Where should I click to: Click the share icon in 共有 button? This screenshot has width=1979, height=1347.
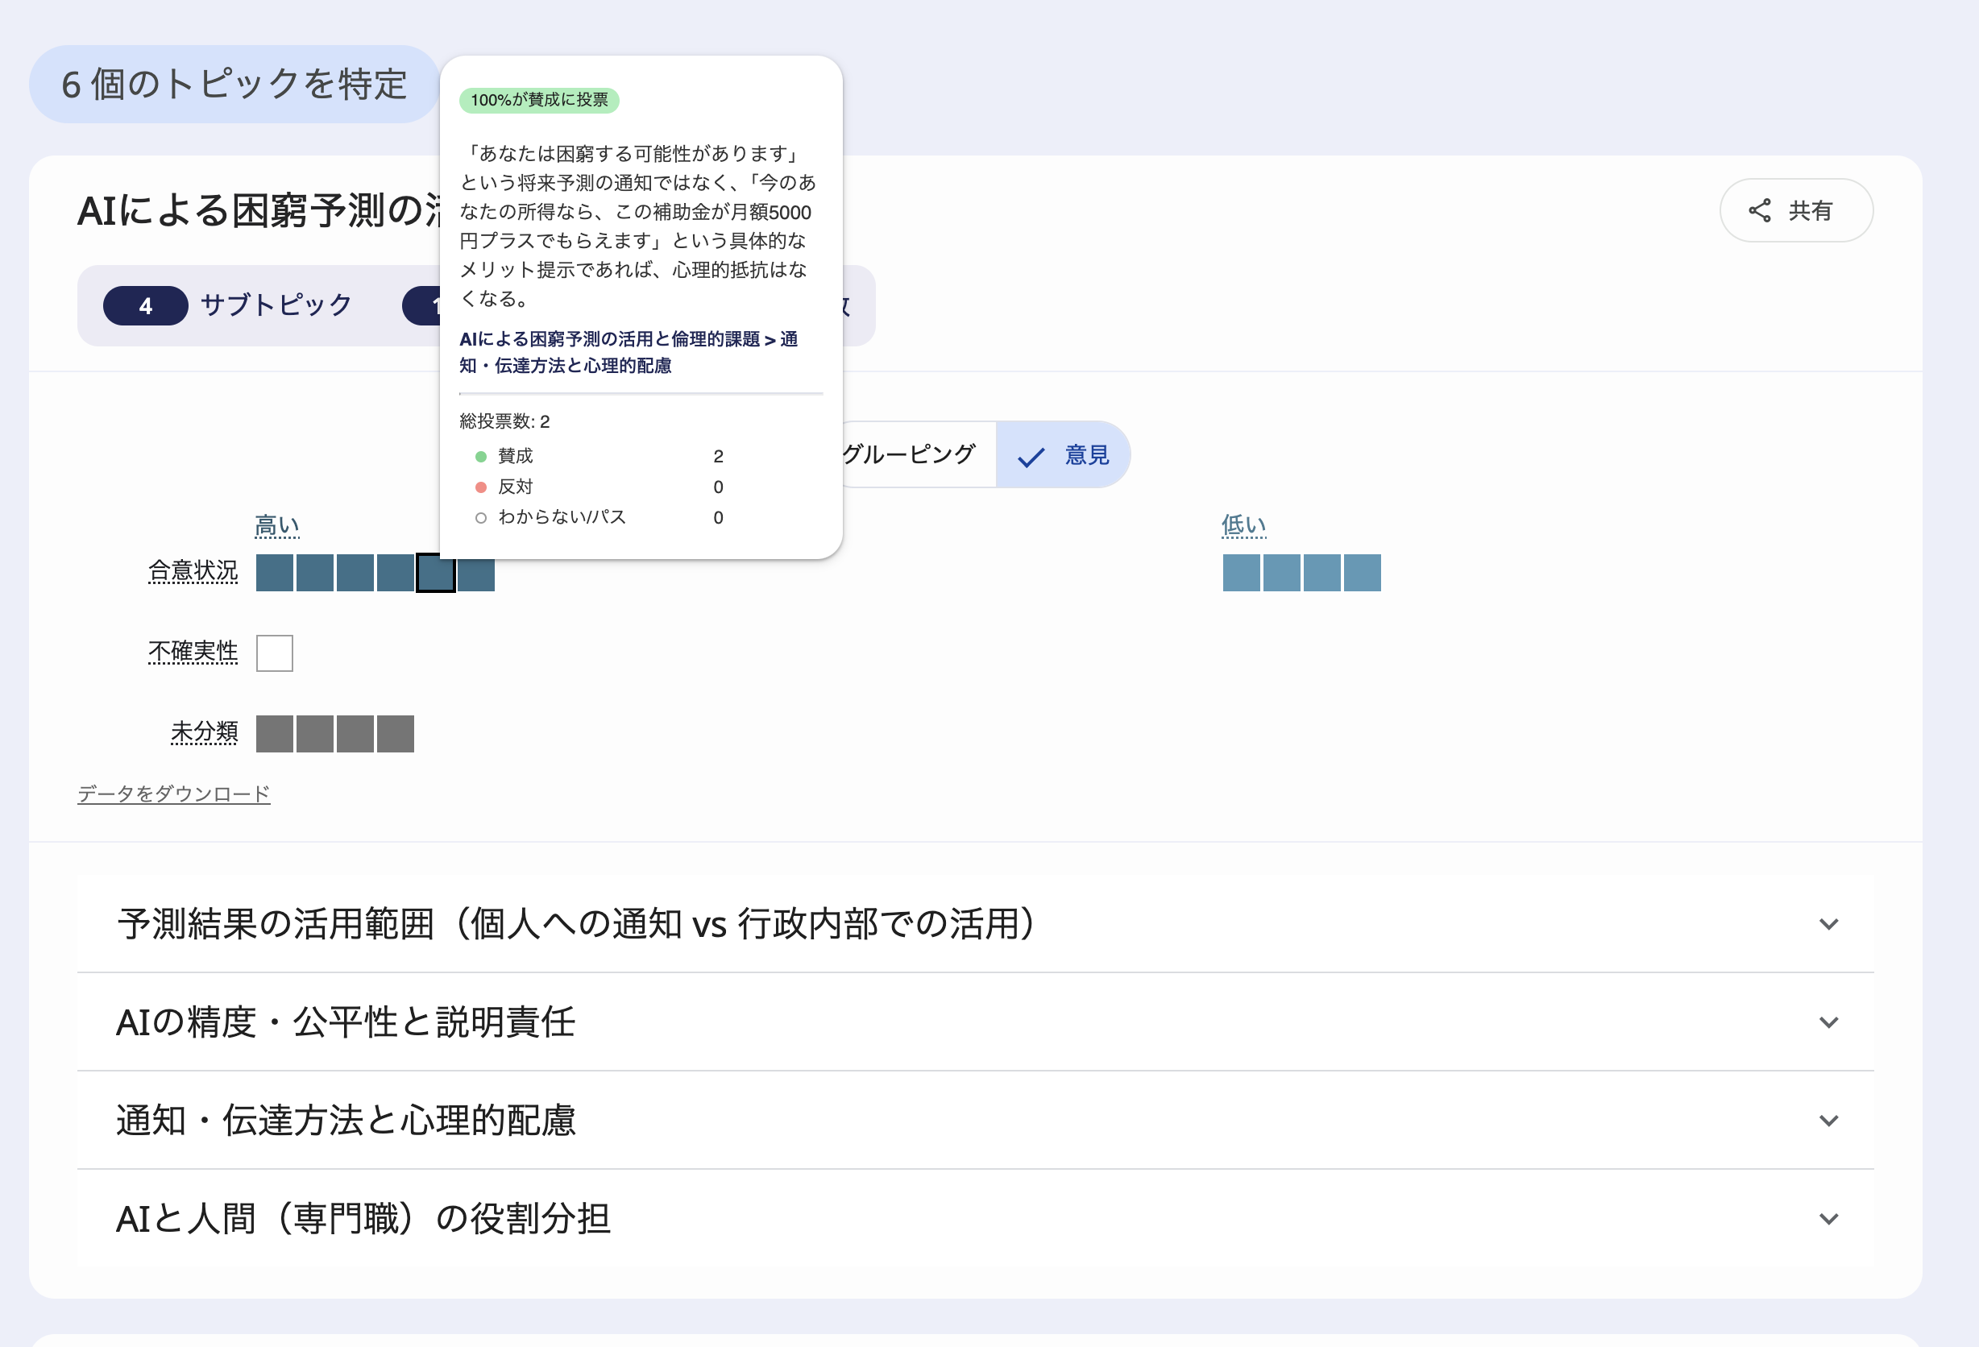pos(1759,210)
